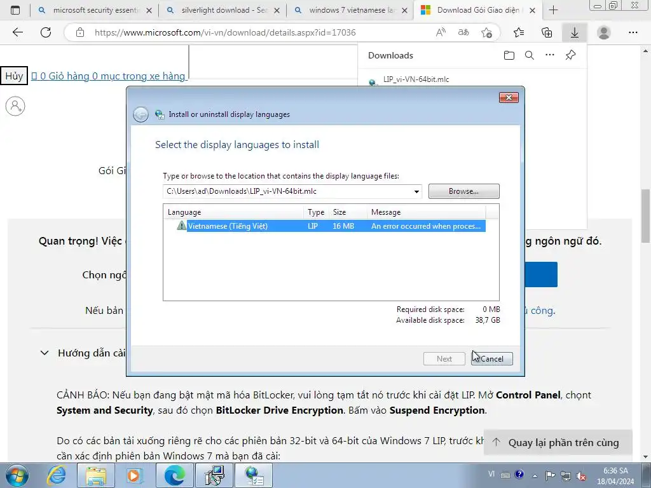
Task: Click LIP_vi-VN-64bit.mlc in Downloads panel
Action: click(416, 79)
